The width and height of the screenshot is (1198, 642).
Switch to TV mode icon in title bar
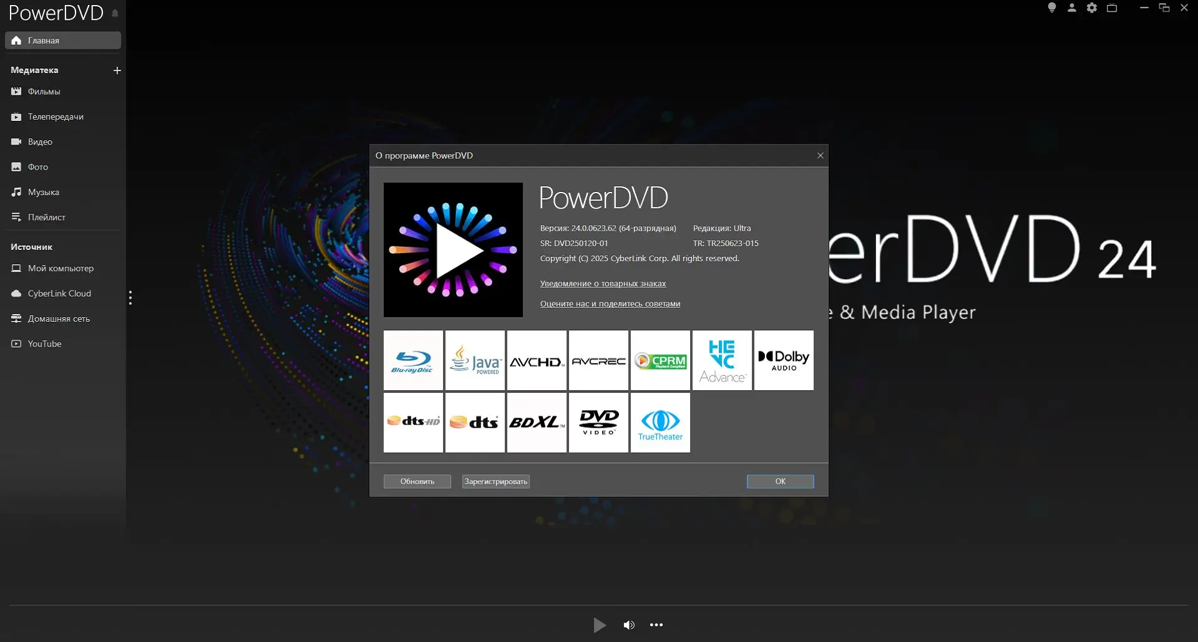point(1112,7)
